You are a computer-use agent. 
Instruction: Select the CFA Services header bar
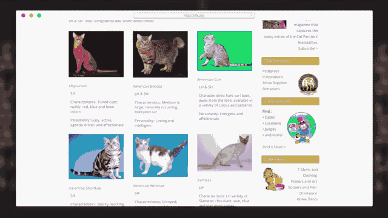(290, 61)
